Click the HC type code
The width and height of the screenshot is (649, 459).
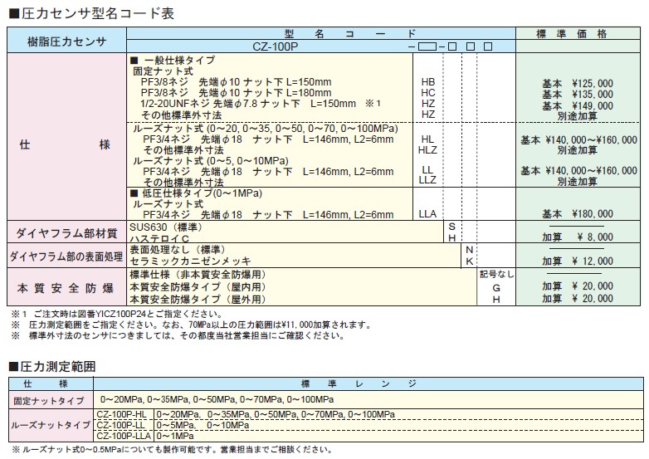pos(428,94)
